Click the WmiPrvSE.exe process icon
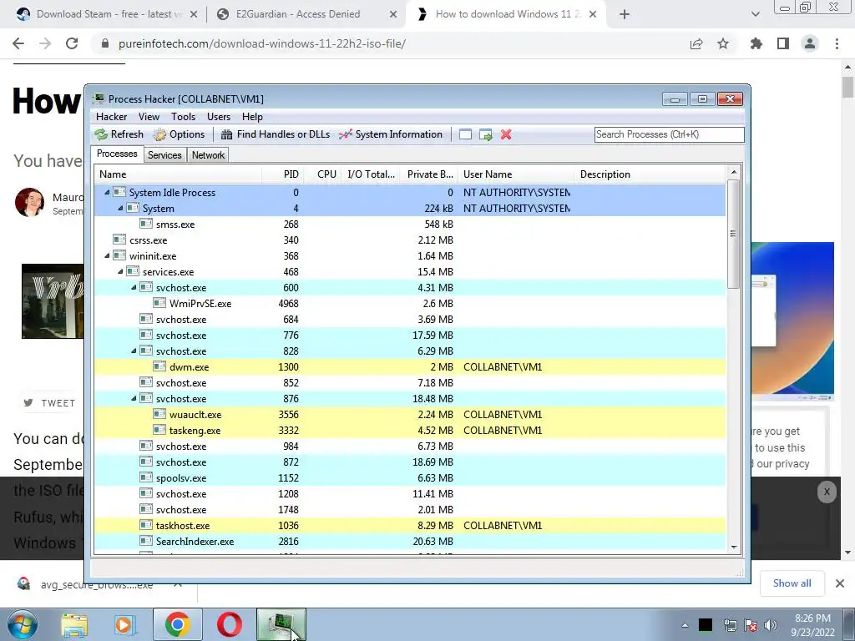Image resolution: width=855 pixels, height=641 pixels. click(x=159, y=303)
